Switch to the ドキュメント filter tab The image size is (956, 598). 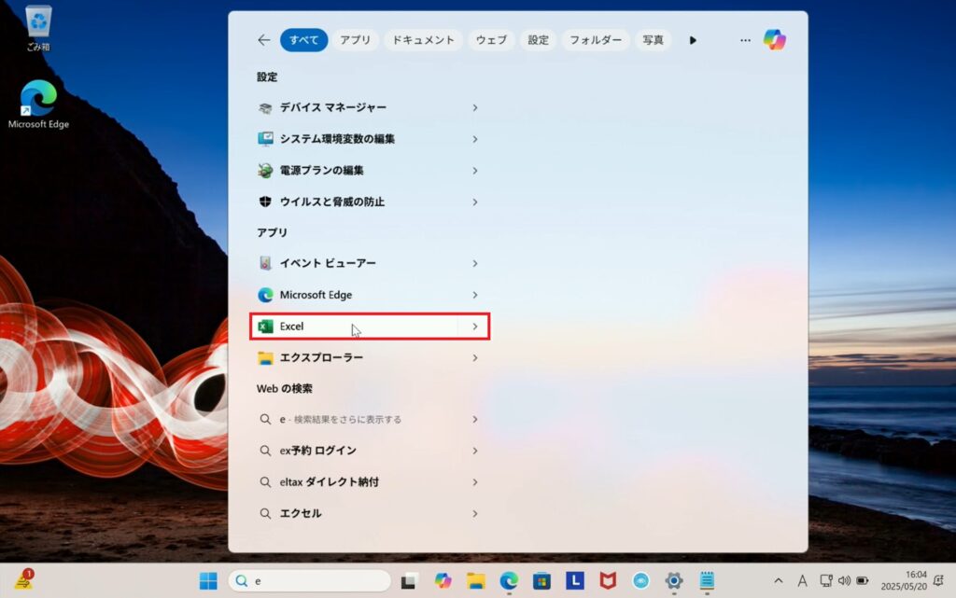tap(423, 40)
